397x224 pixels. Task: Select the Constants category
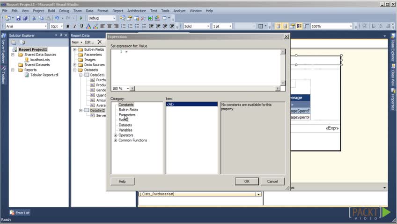click(126, 105)
